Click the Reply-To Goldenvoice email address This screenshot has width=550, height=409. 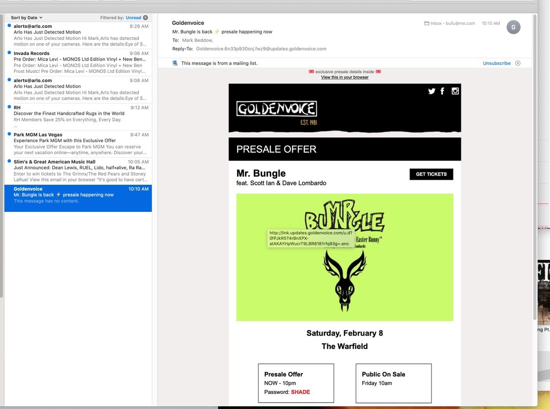(261, 49)
